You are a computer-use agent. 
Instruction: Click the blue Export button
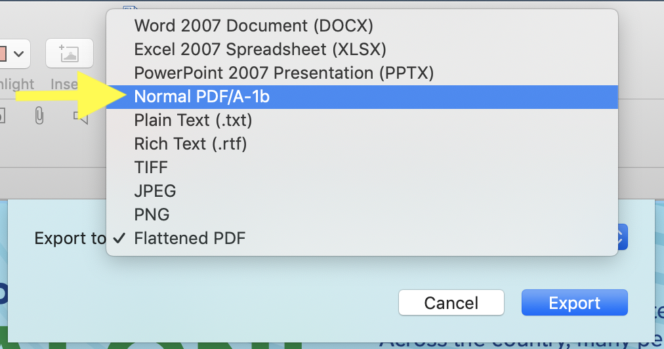click(x=574, y=302)
